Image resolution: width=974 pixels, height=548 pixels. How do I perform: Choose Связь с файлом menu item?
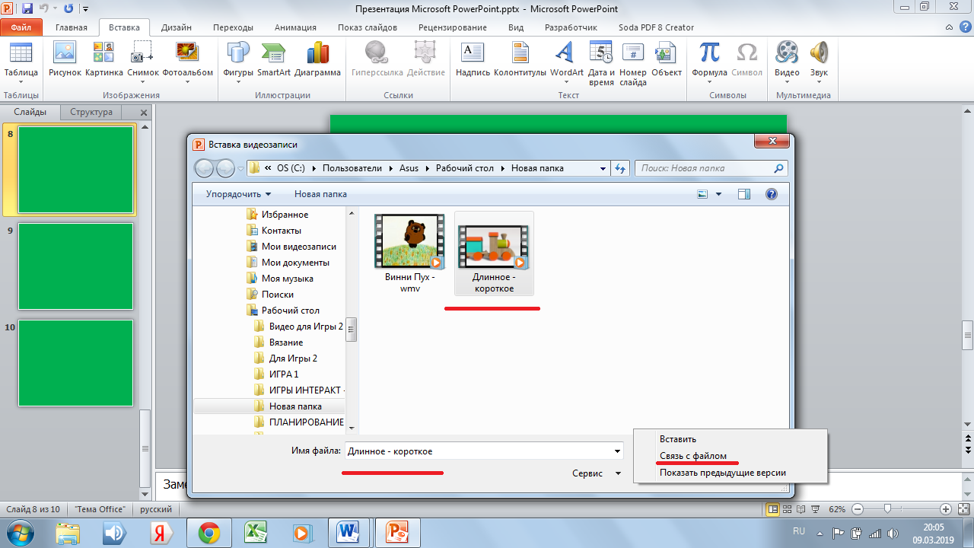(693, 456)
